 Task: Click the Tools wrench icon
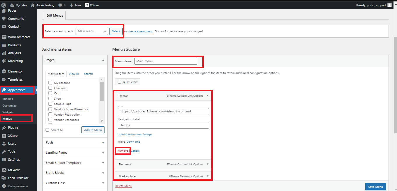tap(4, 151)
